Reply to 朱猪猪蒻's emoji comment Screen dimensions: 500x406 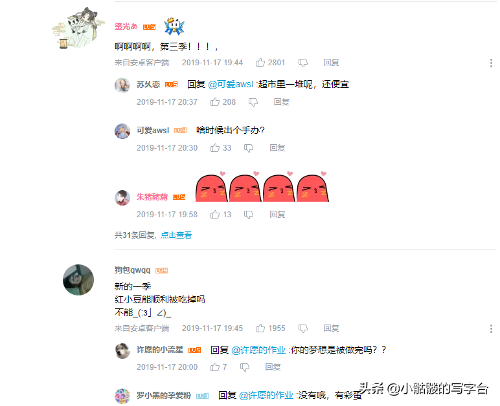[x=277, y=215]
